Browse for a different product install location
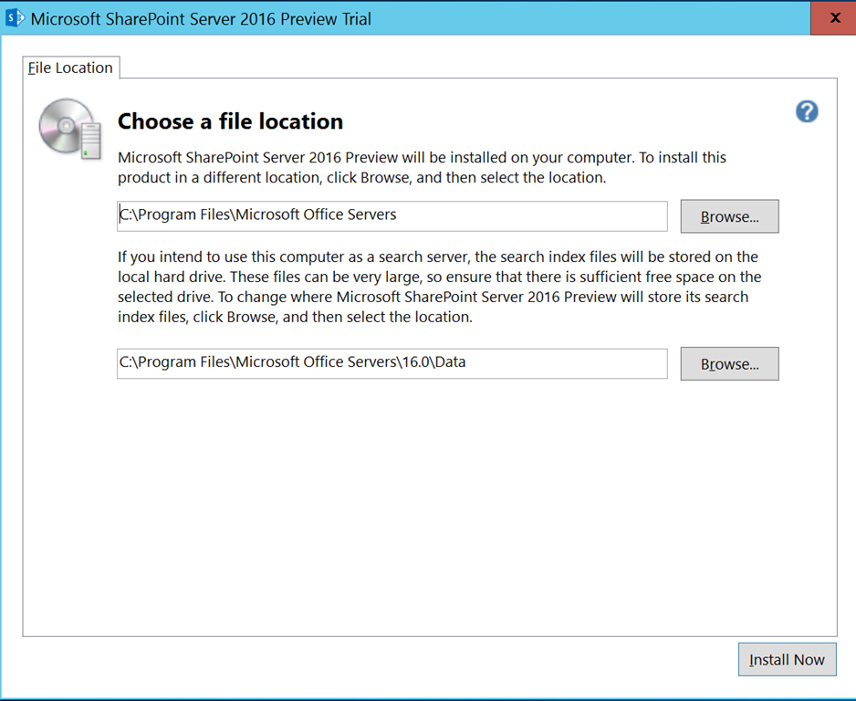The width and height of the screenshot is (856, 701). (x=729, y=216)
